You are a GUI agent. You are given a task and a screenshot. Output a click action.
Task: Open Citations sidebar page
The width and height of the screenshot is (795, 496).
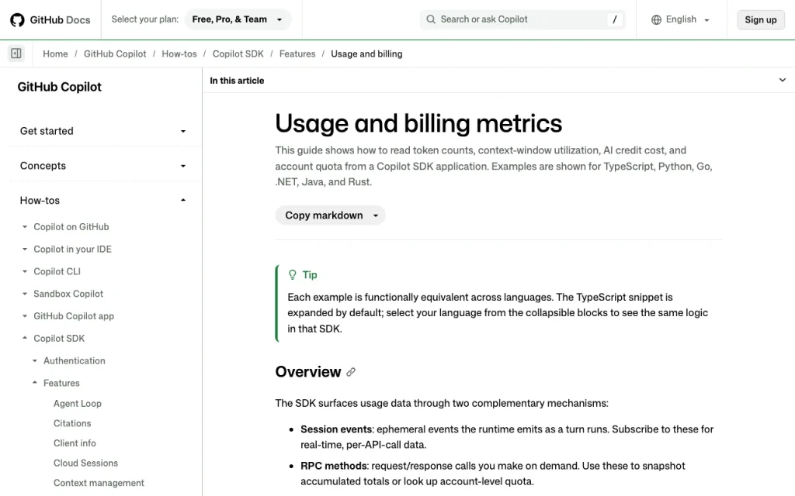72,423
